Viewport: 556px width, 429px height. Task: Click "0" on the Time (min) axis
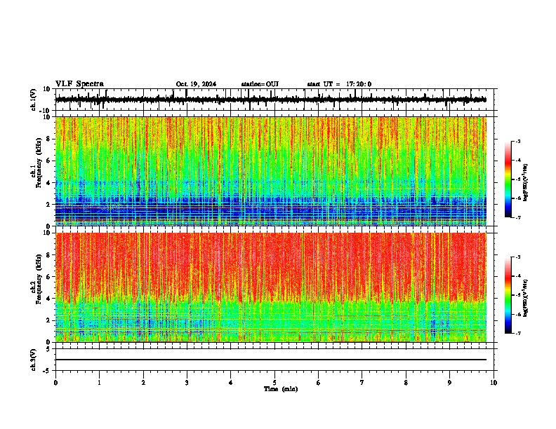(x=55, y=383)
